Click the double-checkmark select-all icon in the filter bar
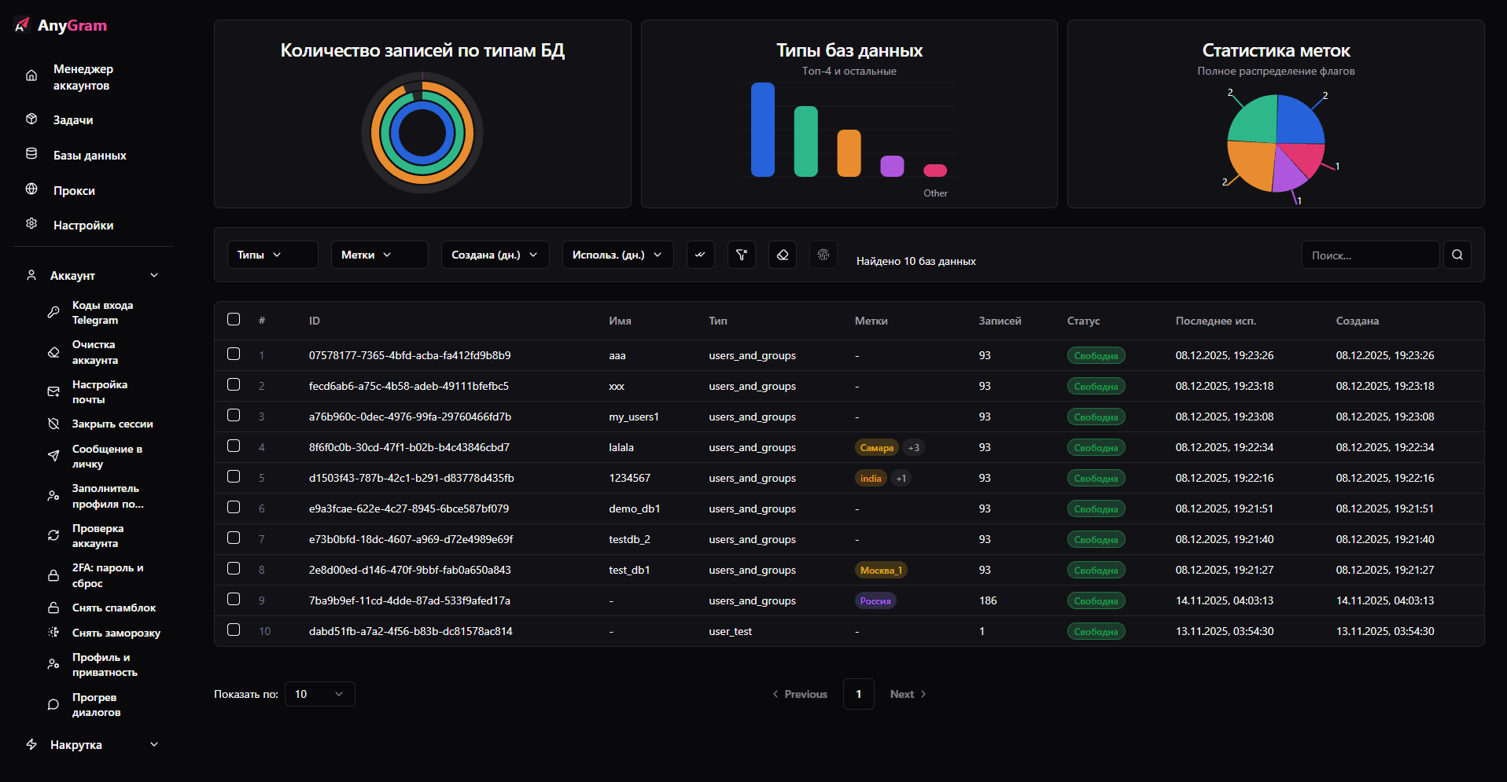Viewport: 1507px width, 782px height. [x=700, y=255]
